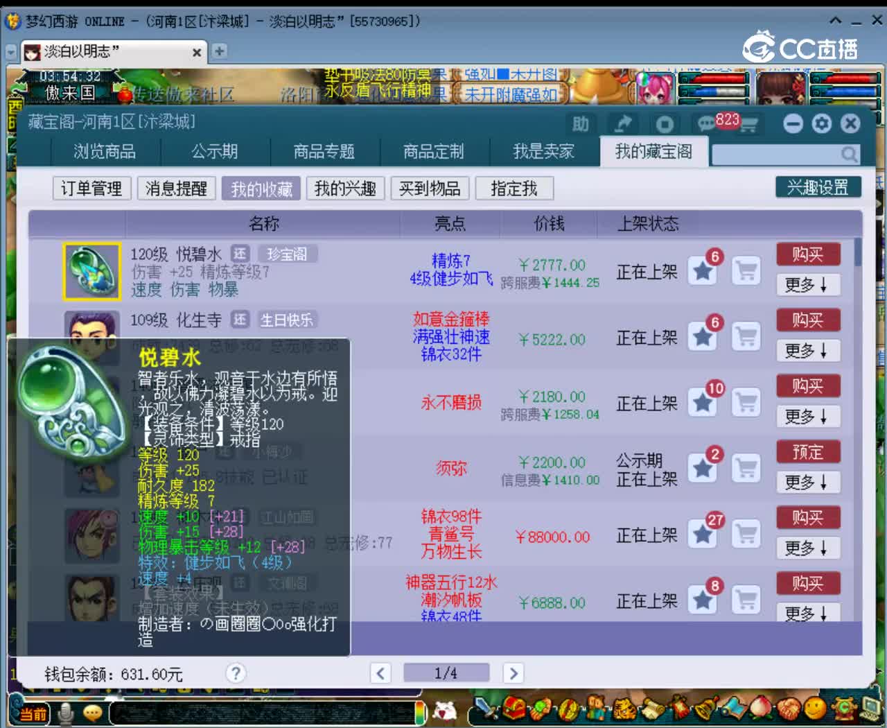Expand 更多 menu for ￥6888 row
This screenshot has width=887, height=728.
click(808, 613)
